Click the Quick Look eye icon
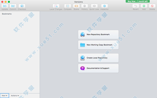157x98 pixels. pos(94,6)
